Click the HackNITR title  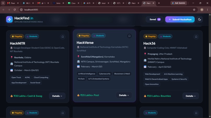18,44
